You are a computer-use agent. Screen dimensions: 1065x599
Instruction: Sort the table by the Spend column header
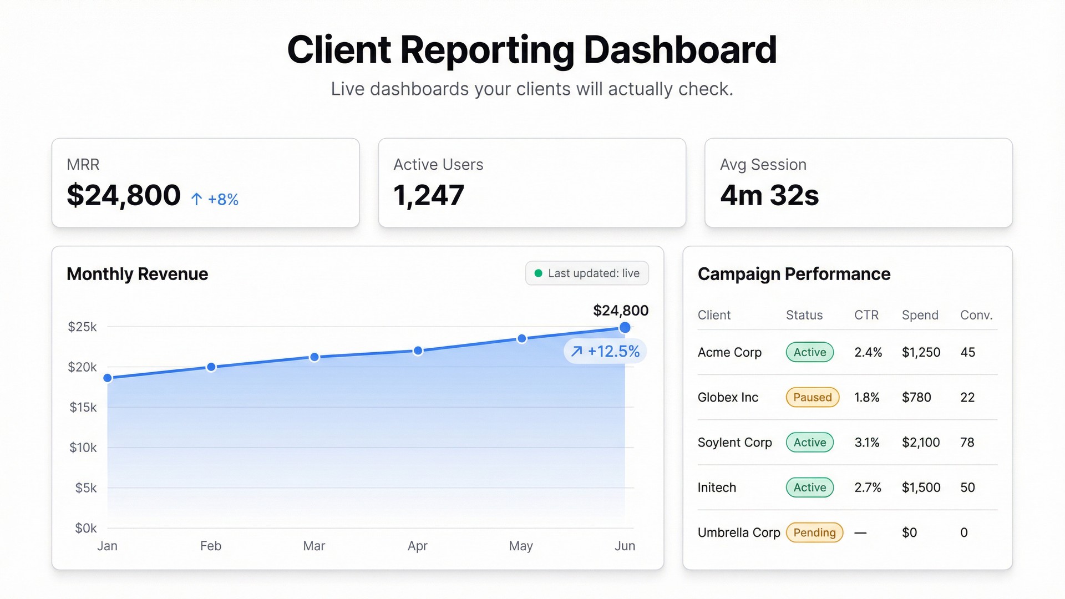920,315
